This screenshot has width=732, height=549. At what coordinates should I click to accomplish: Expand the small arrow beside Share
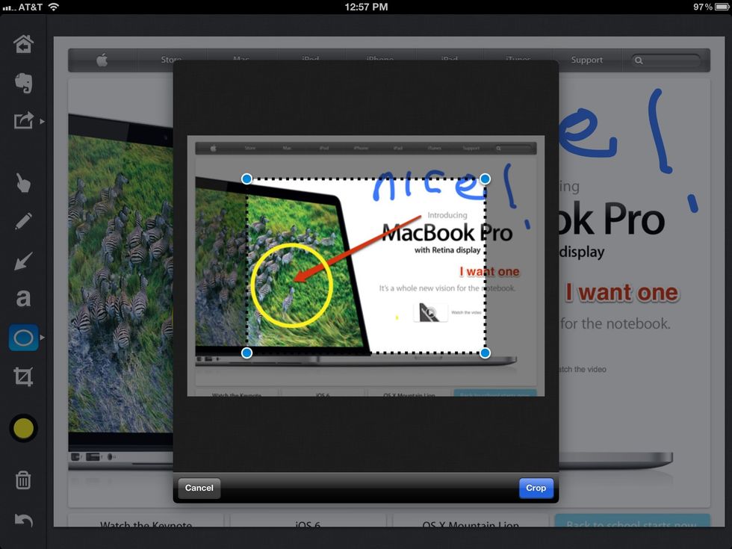(x=43, y=121)
